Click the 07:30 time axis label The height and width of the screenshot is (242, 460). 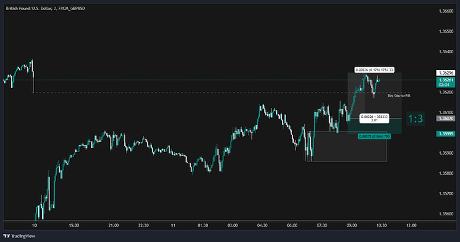point(322,225)
